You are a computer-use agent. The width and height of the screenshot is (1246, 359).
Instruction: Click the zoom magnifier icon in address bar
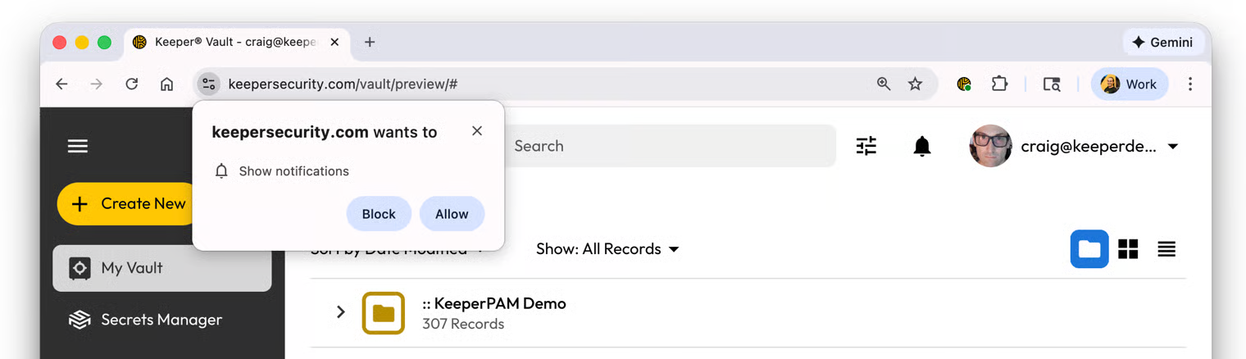pos(884,84)
